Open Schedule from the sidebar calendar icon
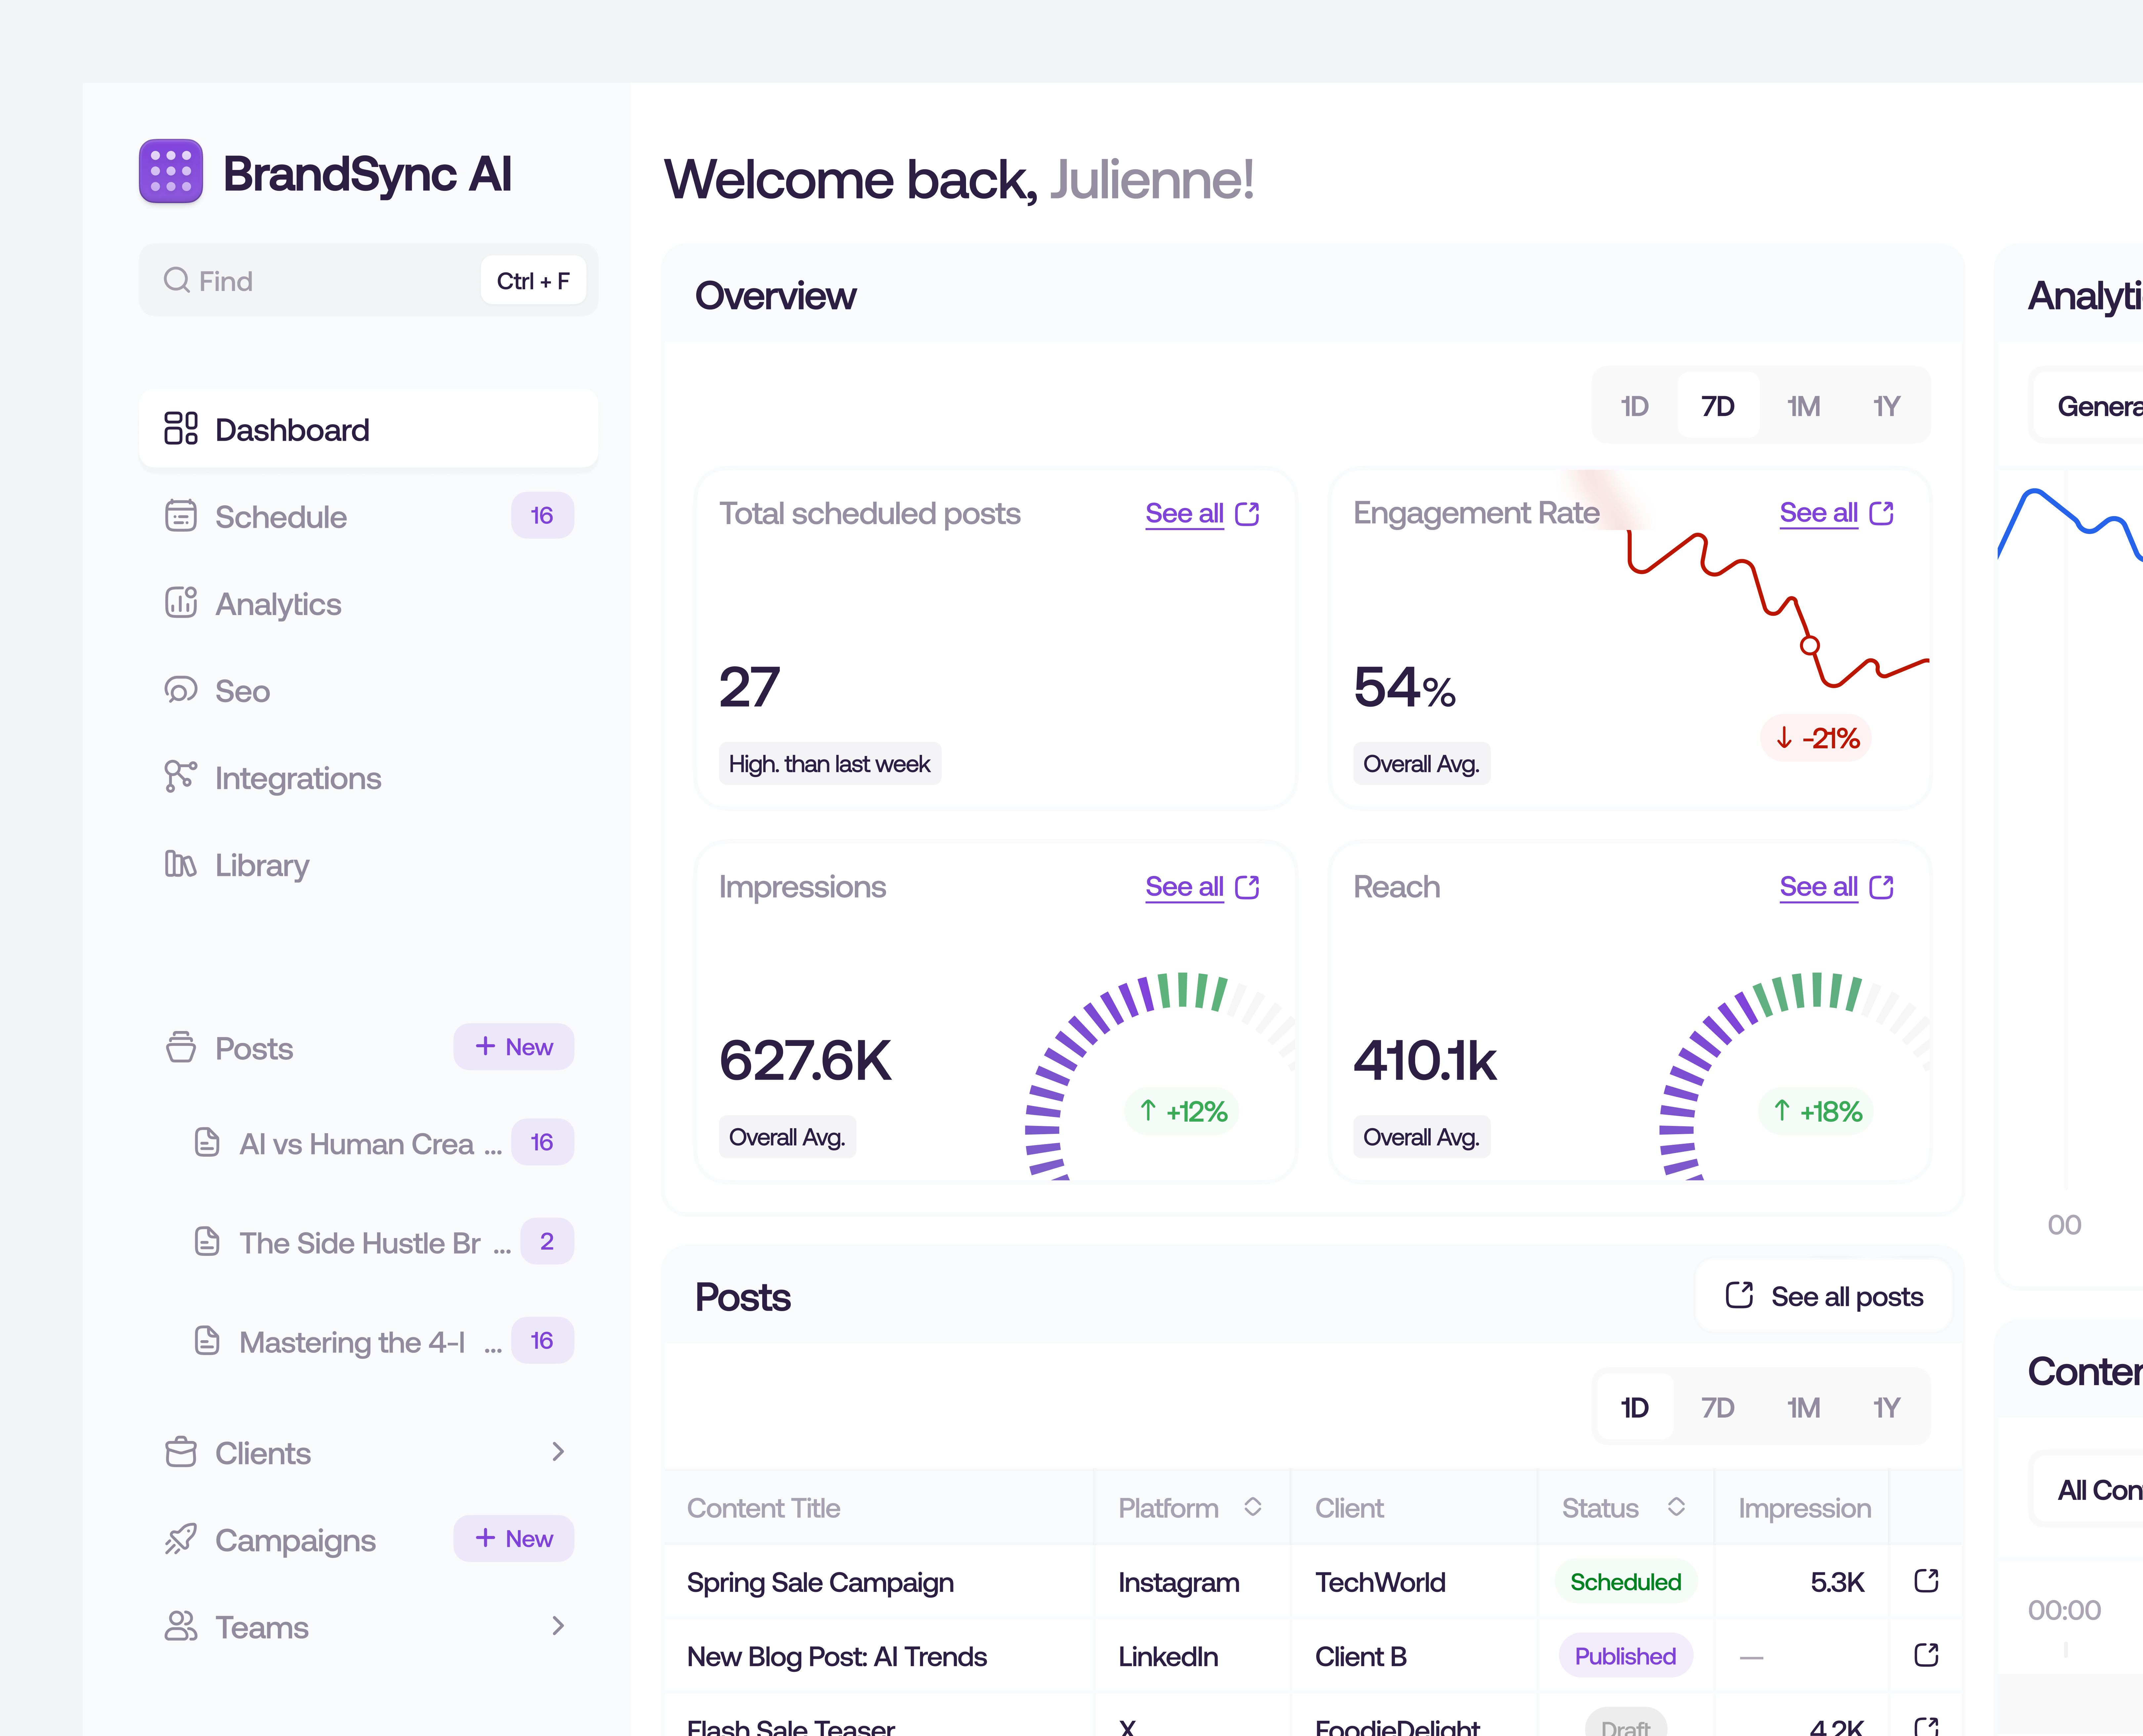This screenshot has height=1736, width=2143. (181, 516)
